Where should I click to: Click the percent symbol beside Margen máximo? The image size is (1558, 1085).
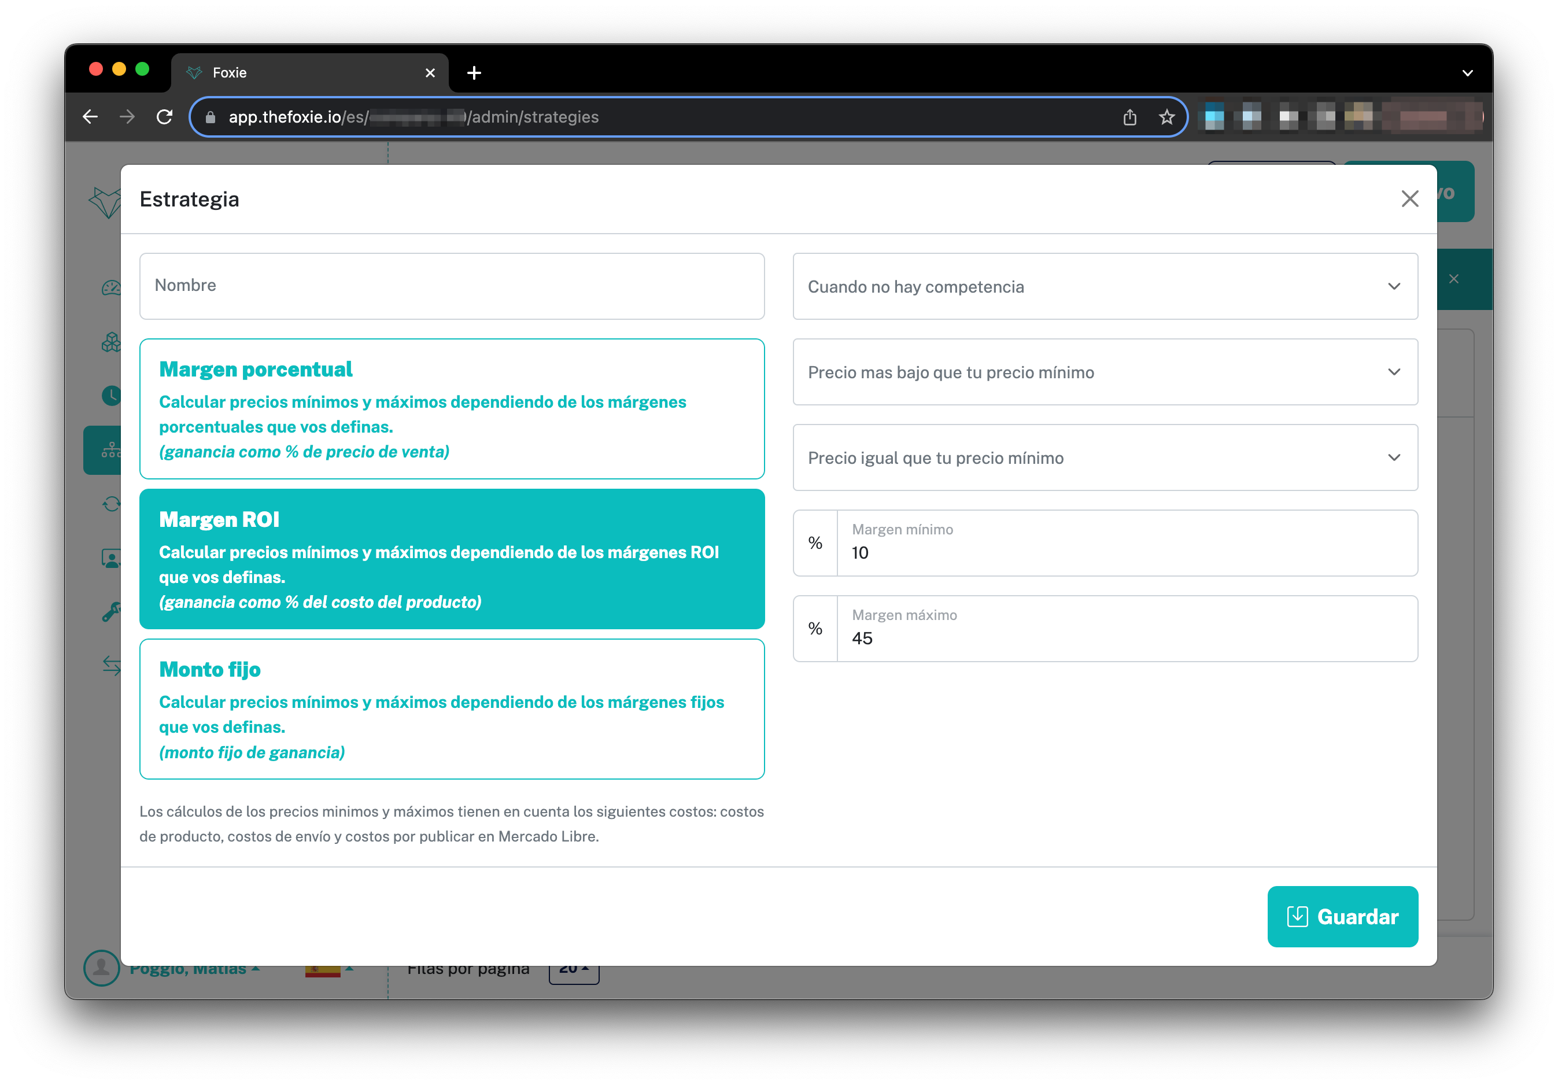point(815,628)
